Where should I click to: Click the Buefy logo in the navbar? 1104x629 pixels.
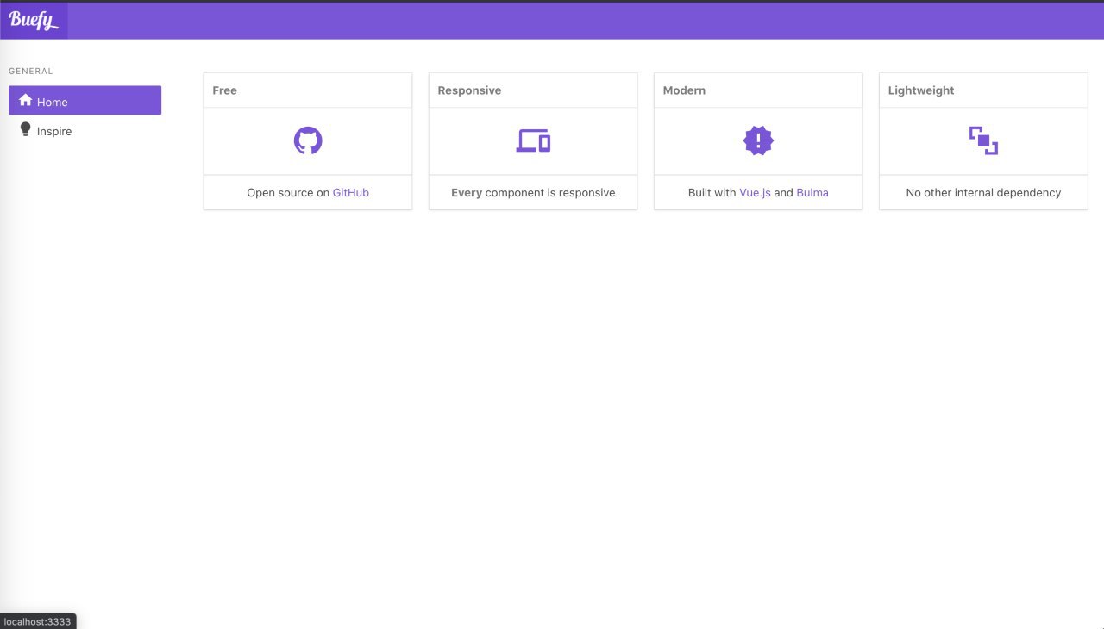coord(34,21)
